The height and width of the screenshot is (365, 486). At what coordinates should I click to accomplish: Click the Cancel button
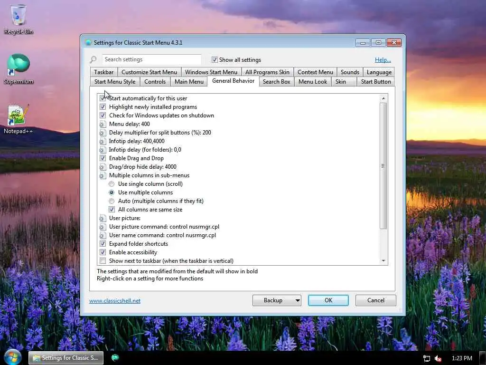tap(376, 300)
